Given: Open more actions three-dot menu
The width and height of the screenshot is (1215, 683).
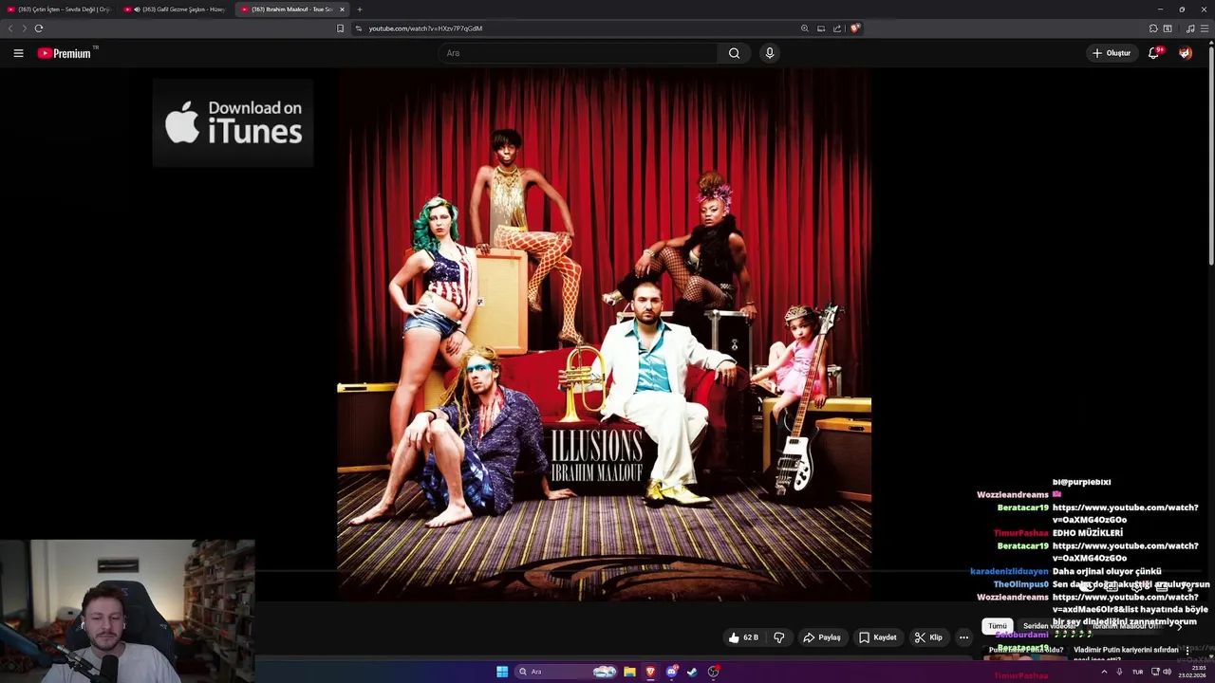Looking at the screenshot, I should point(963,637).
